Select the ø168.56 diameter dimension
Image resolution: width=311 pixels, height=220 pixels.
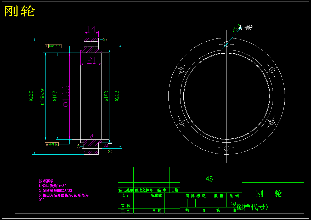tap(42, 96)
